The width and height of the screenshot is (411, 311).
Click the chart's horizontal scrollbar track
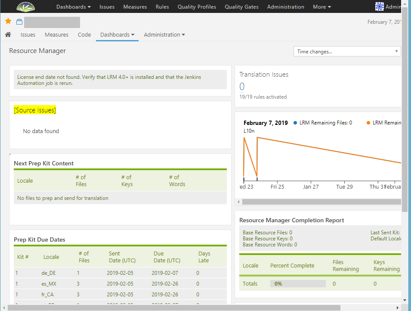click(318, 202)
